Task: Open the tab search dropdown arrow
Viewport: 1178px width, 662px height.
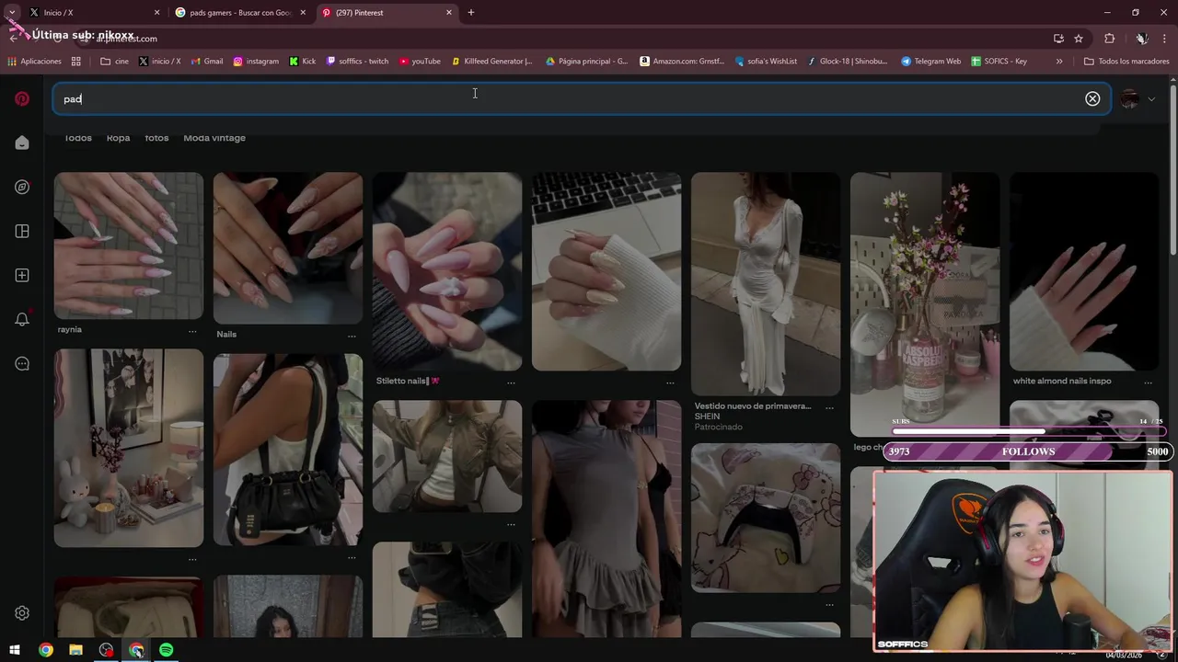Action: 11,13
